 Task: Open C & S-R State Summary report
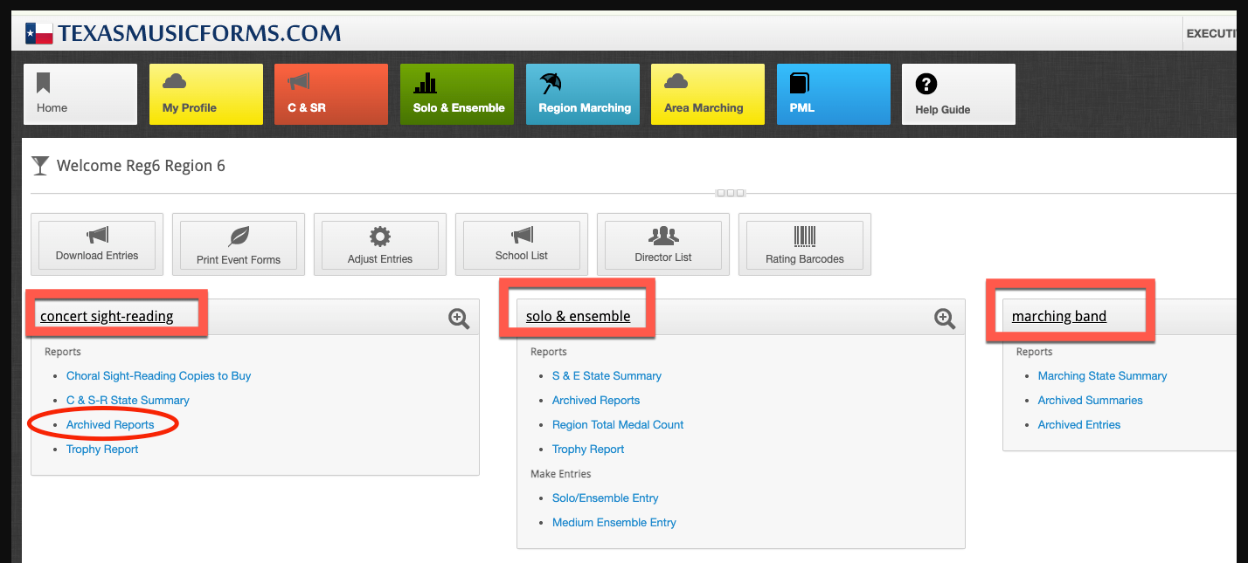tap(128, 401)
